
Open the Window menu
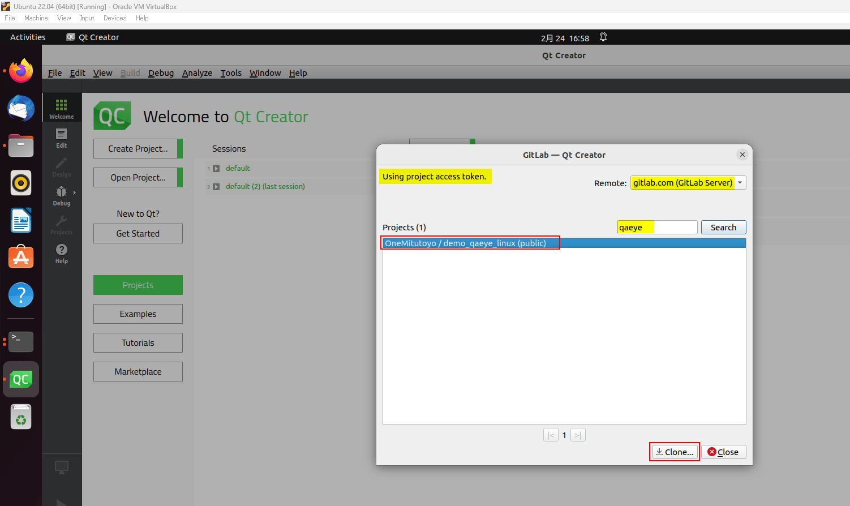point(265,73)
